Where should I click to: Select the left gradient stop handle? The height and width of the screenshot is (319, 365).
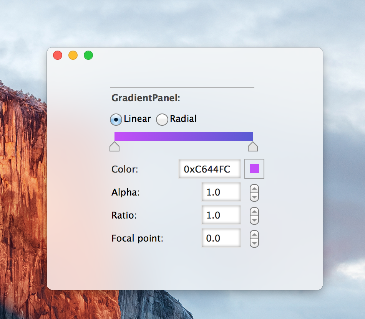[x=114, y=146]
